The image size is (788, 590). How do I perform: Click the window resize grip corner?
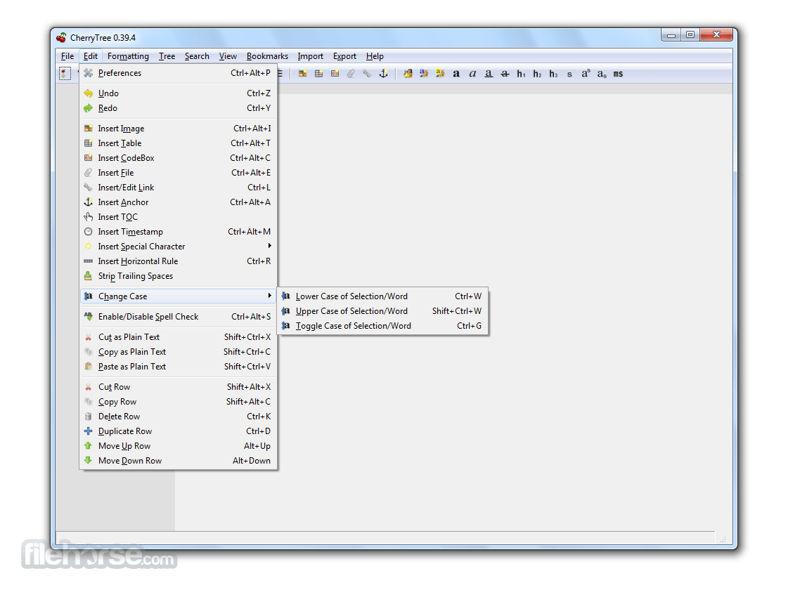point(723,539)
